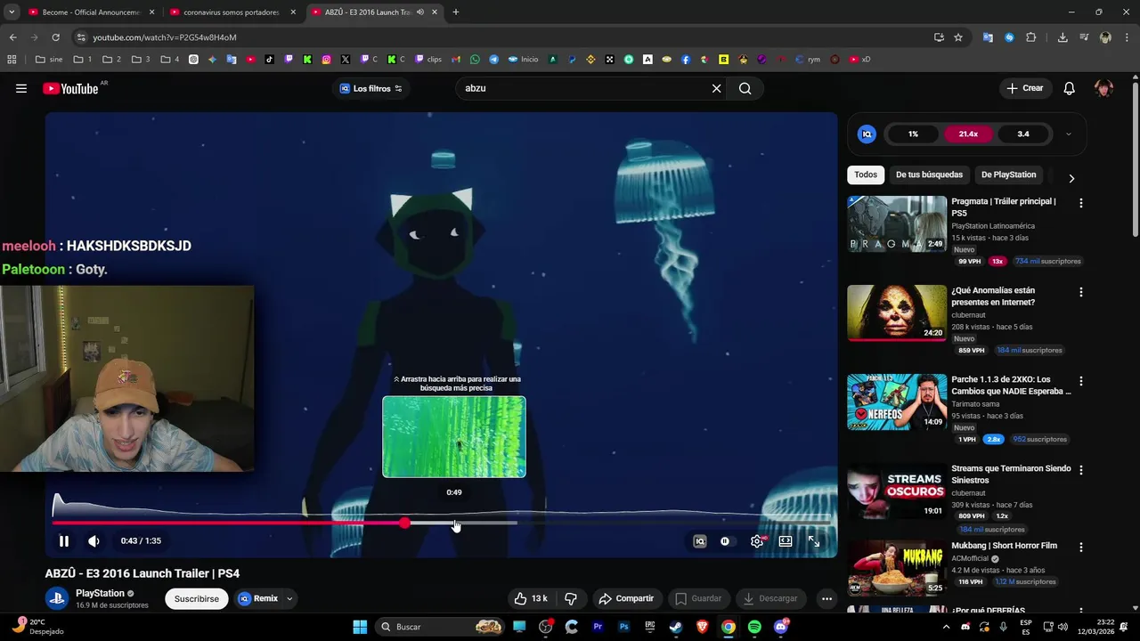This screenshot has height=641, width=1140.
Task: Pause the video playback
Action: (x=64, y=541)
